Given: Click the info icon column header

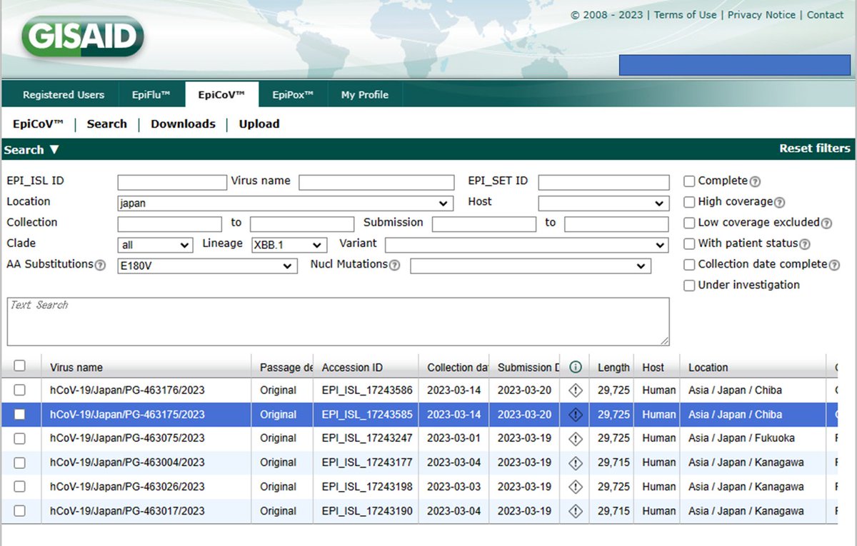Looking at the screenshot, I should [576, 367].
